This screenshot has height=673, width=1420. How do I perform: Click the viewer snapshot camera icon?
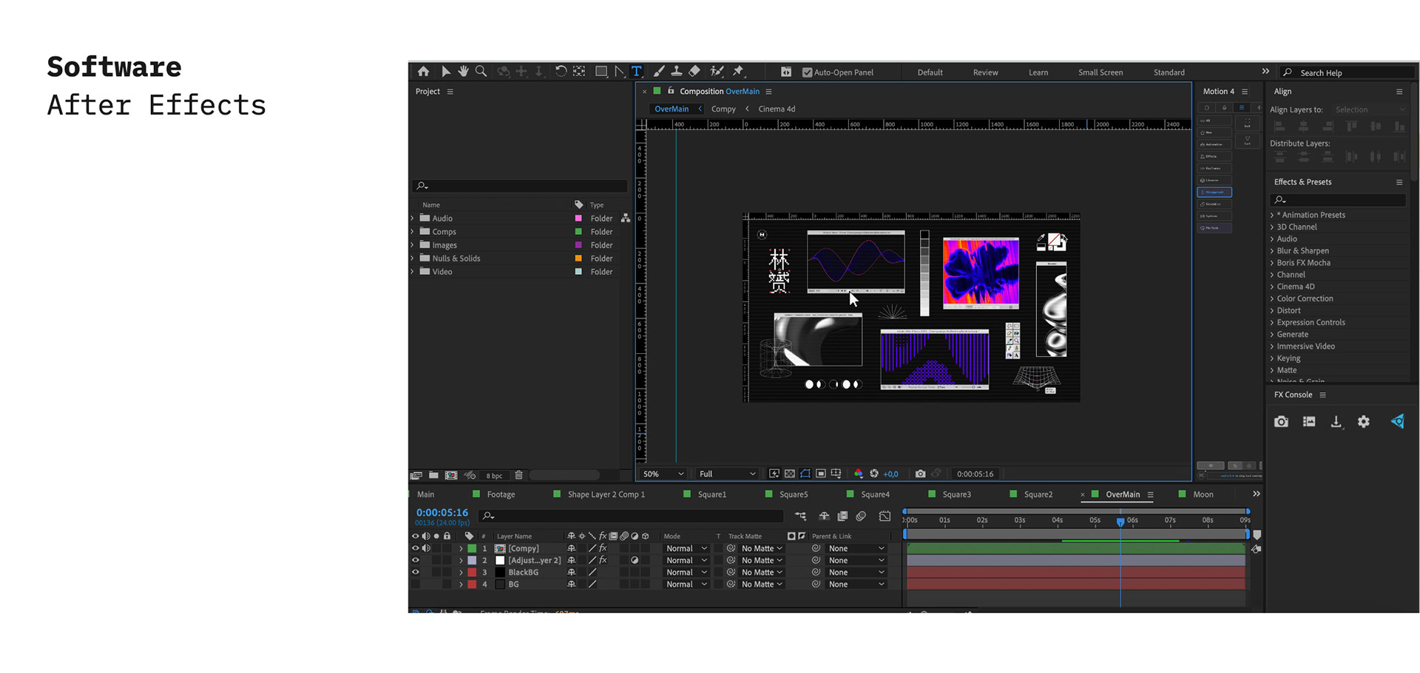click(920, 474)
